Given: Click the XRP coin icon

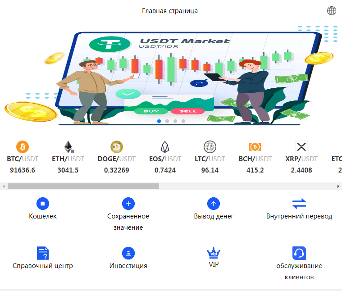Looking at the screenshot, I should point(301,147).
